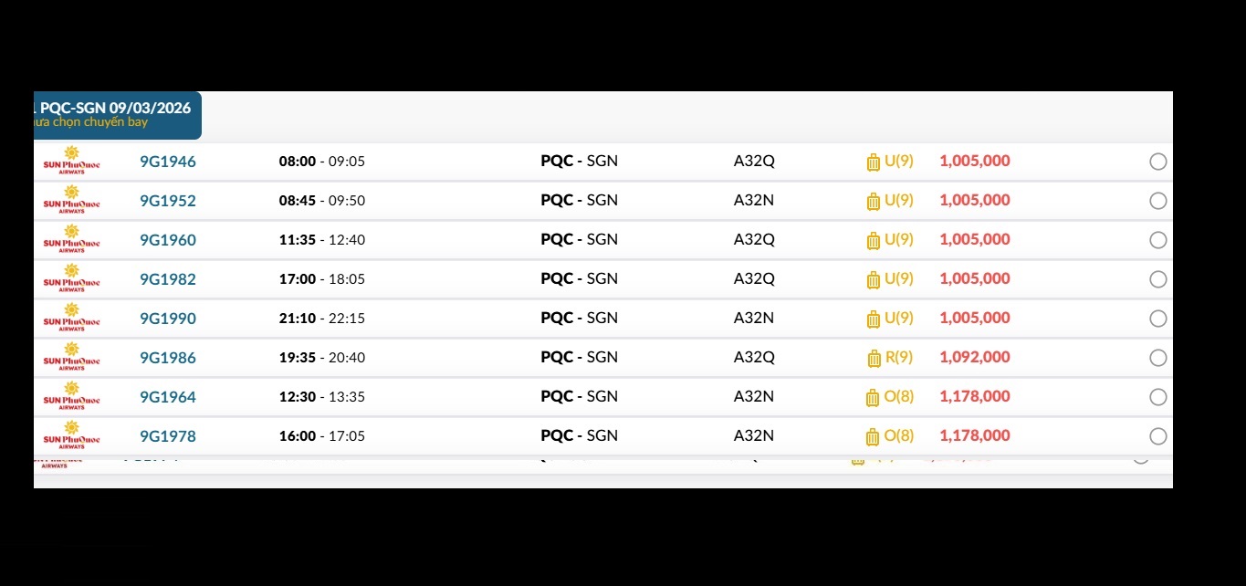Click departure time 17:00 - 18:05
The height and width of the screenshot is (586, 1246).
(x=321, y=279)
